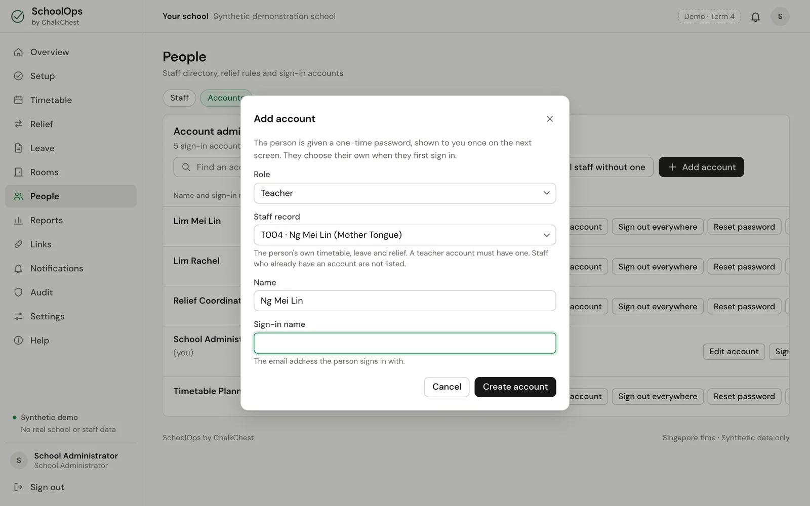Click the Add account button behind dialog
The image size is (810, 506).
point(701,167)
